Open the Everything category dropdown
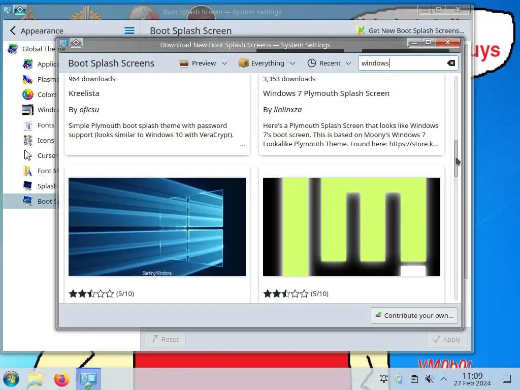This screenshot has height=390, width=520. [x=267, y=63]
